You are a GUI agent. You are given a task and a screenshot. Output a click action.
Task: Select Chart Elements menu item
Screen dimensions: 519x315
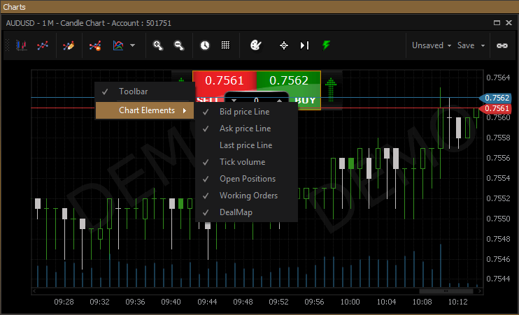click(146, 110)
